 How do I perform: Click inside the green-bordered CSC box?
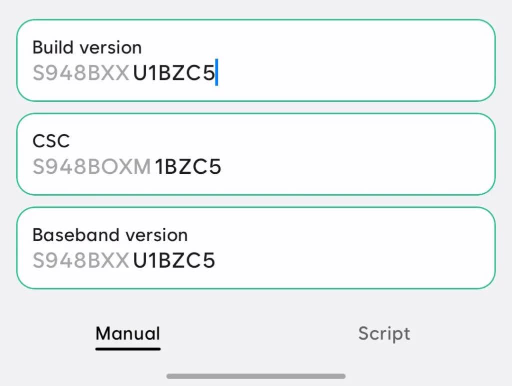point(256,153)
